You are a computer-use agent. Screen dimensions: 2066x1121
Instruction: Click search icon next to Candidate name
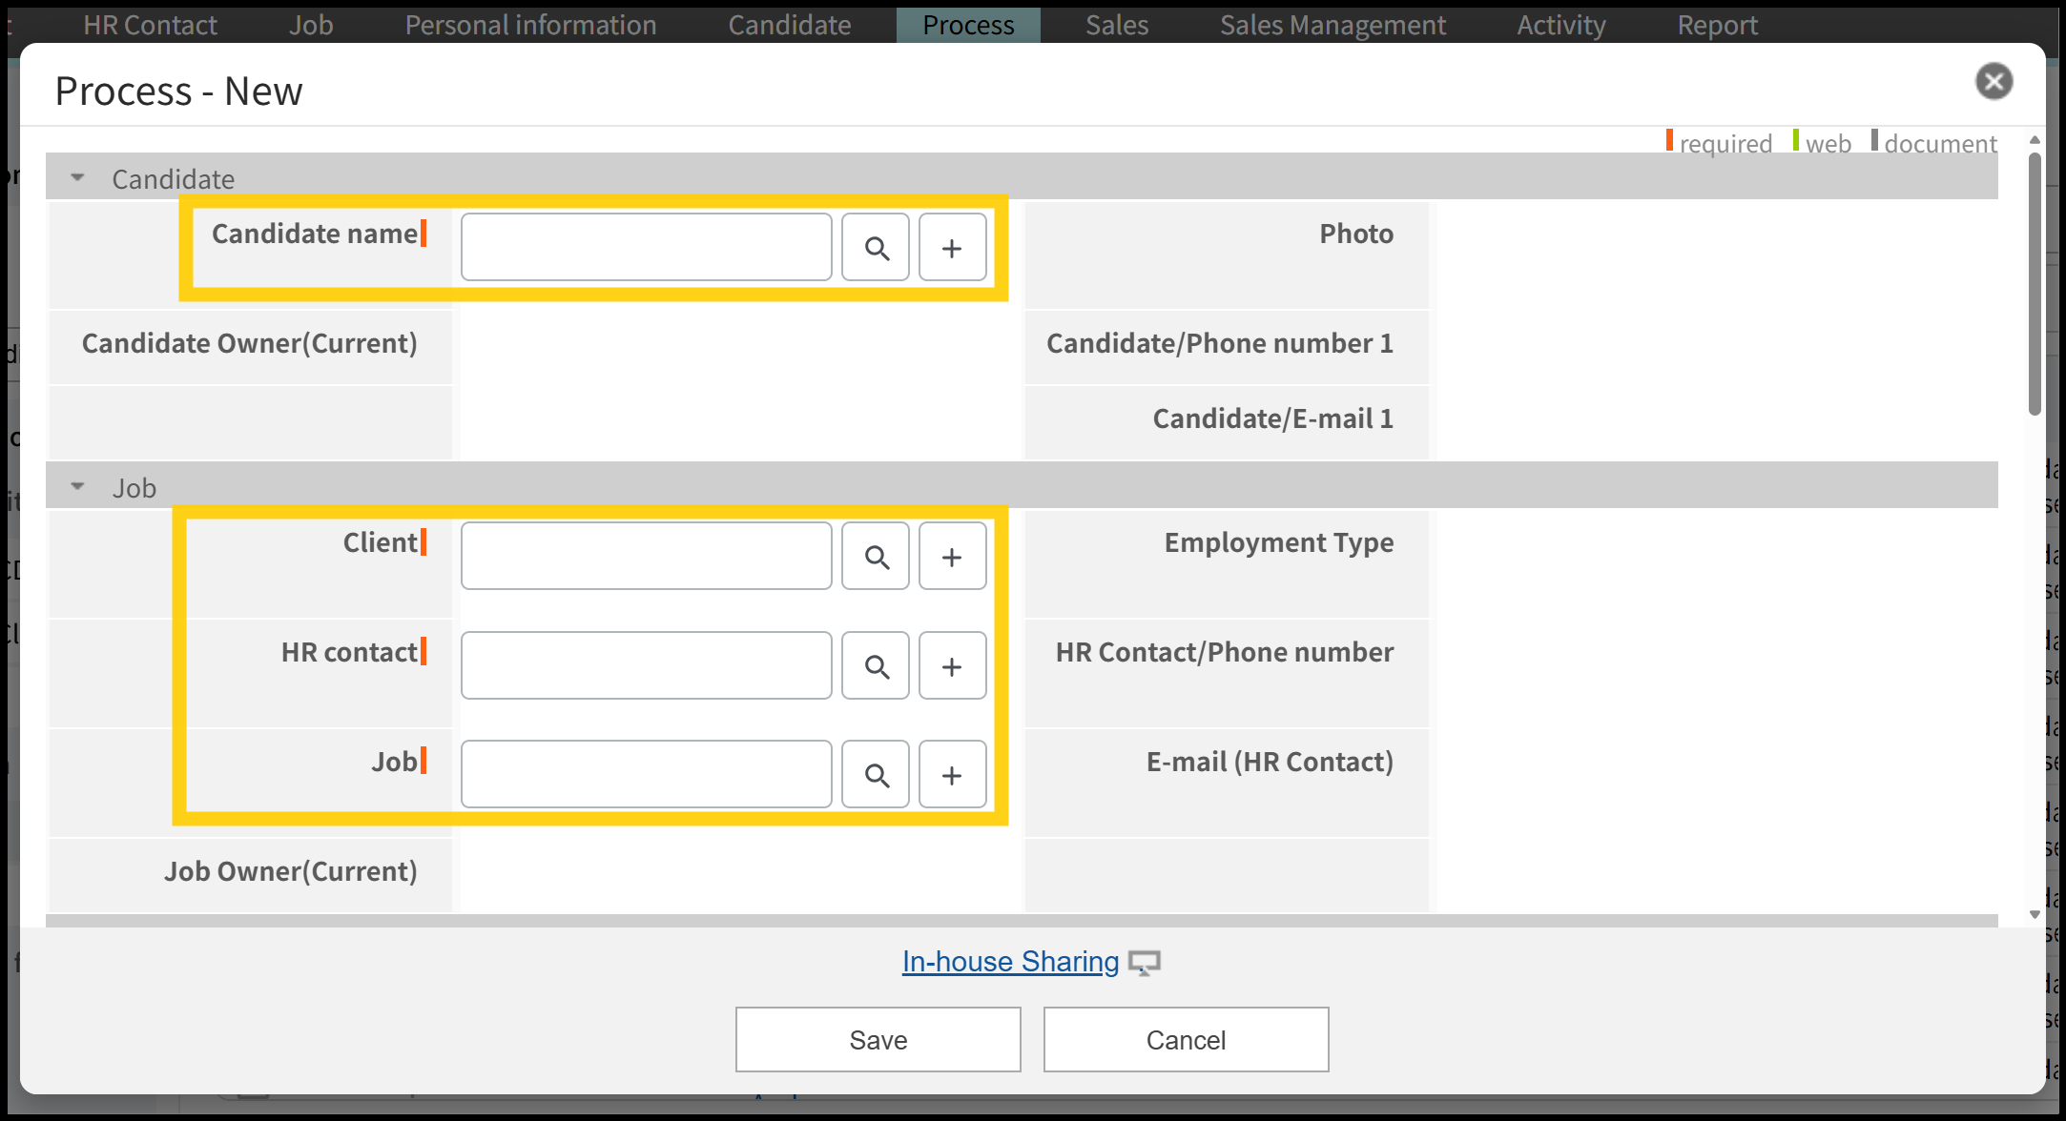[876, 248]
